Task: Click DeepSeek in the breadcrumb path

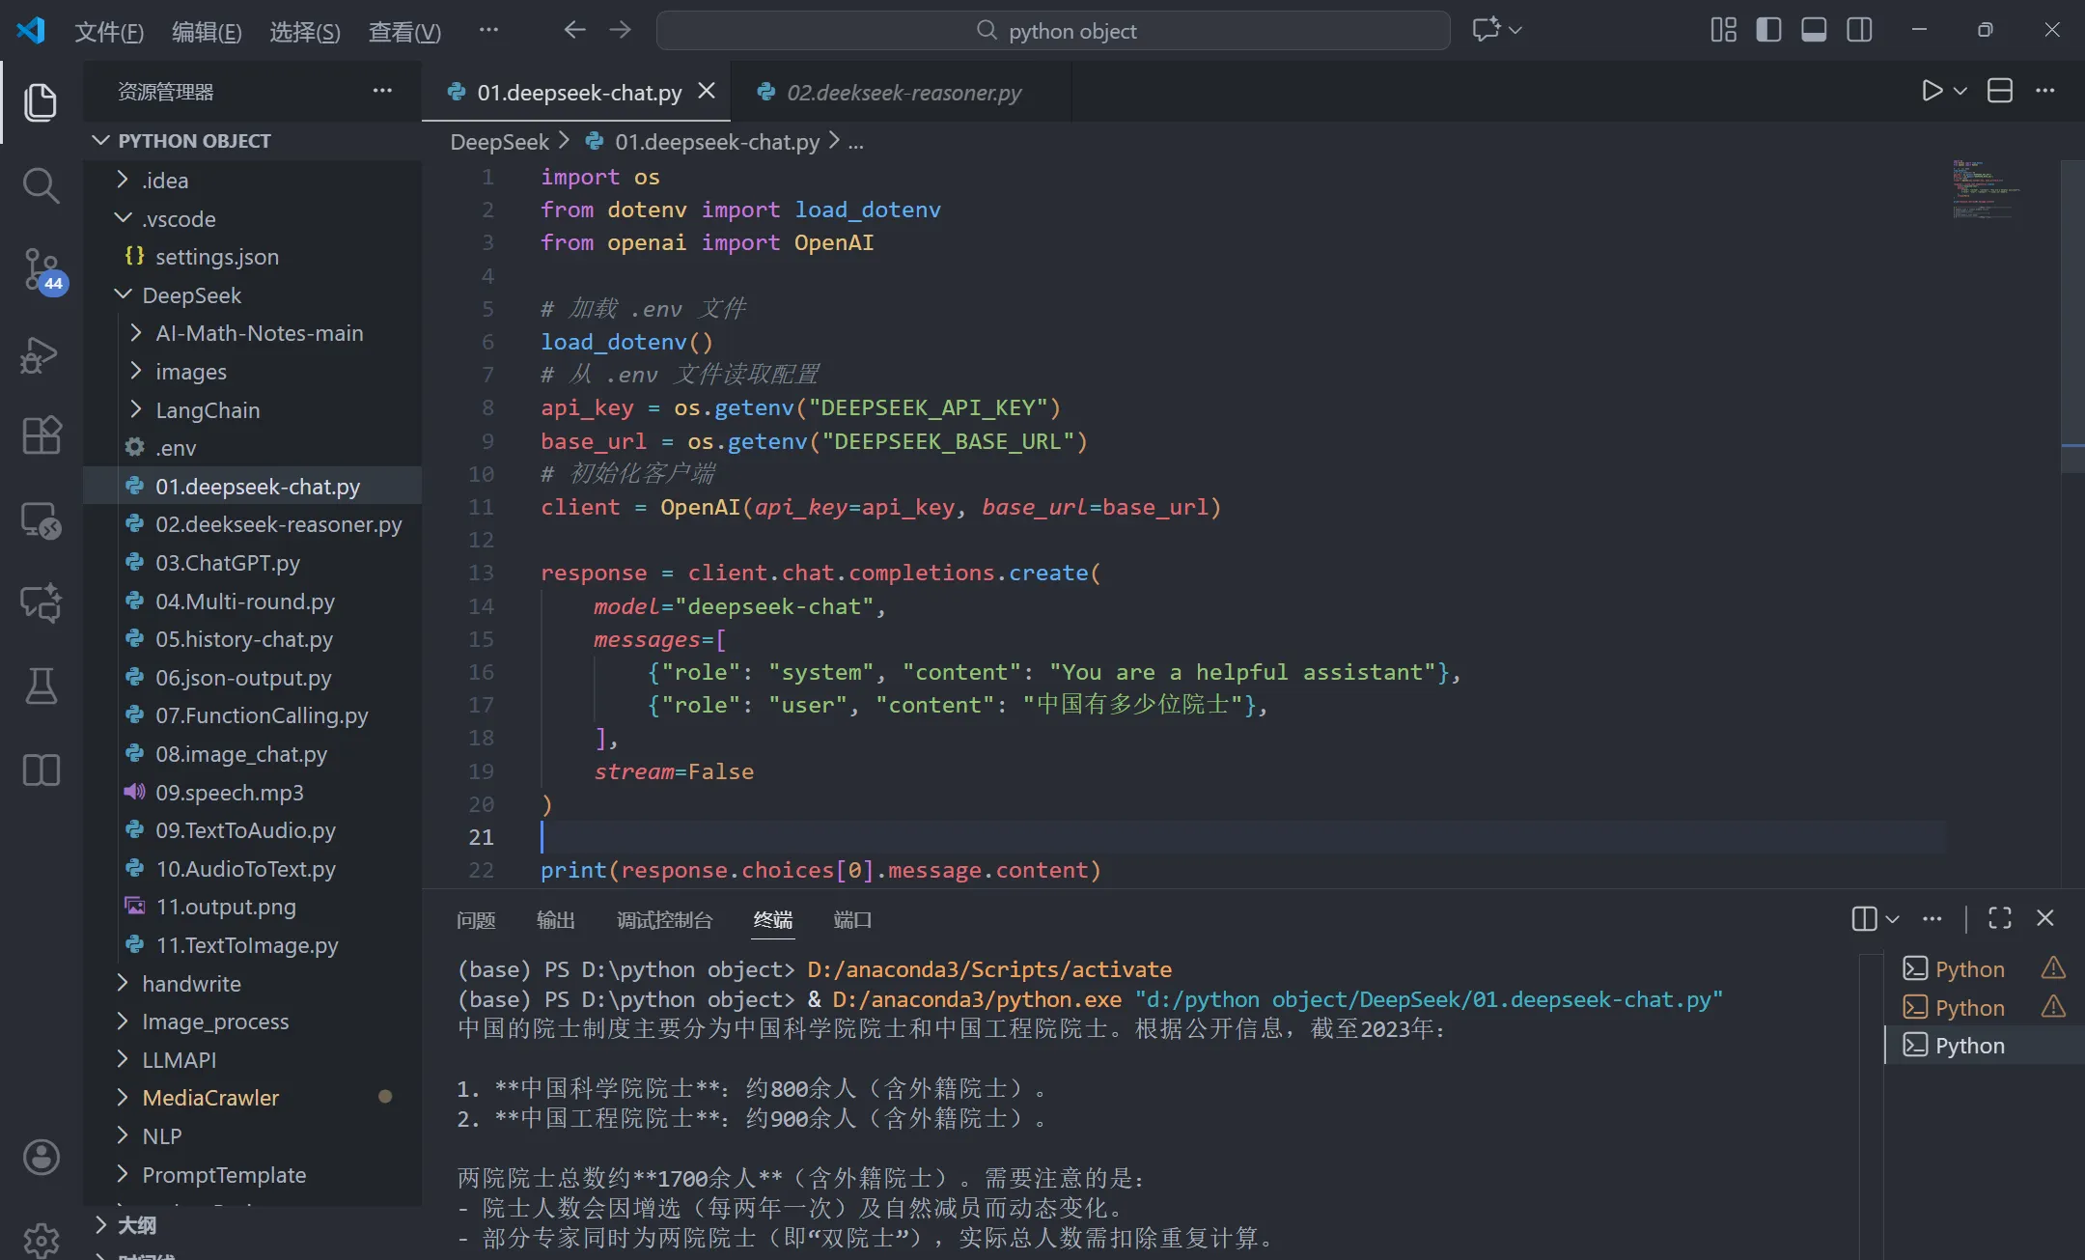Action: point(499,142)
